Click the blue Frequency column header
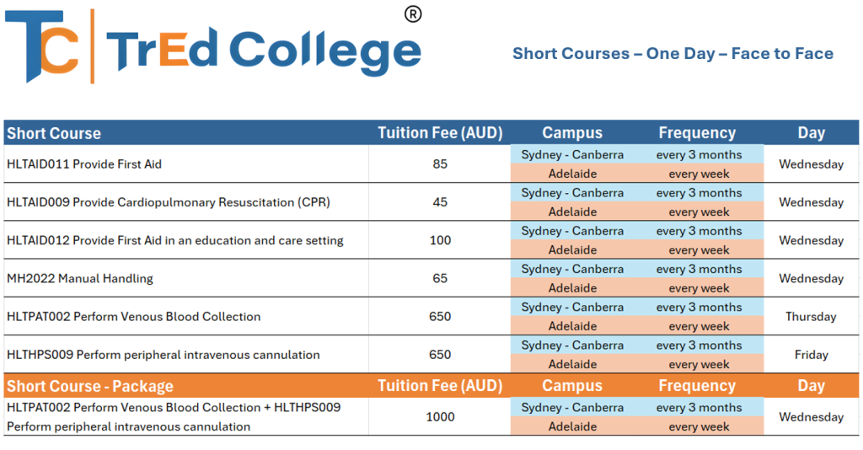Screen dimensions: 863x450 (x=697, y=133)
